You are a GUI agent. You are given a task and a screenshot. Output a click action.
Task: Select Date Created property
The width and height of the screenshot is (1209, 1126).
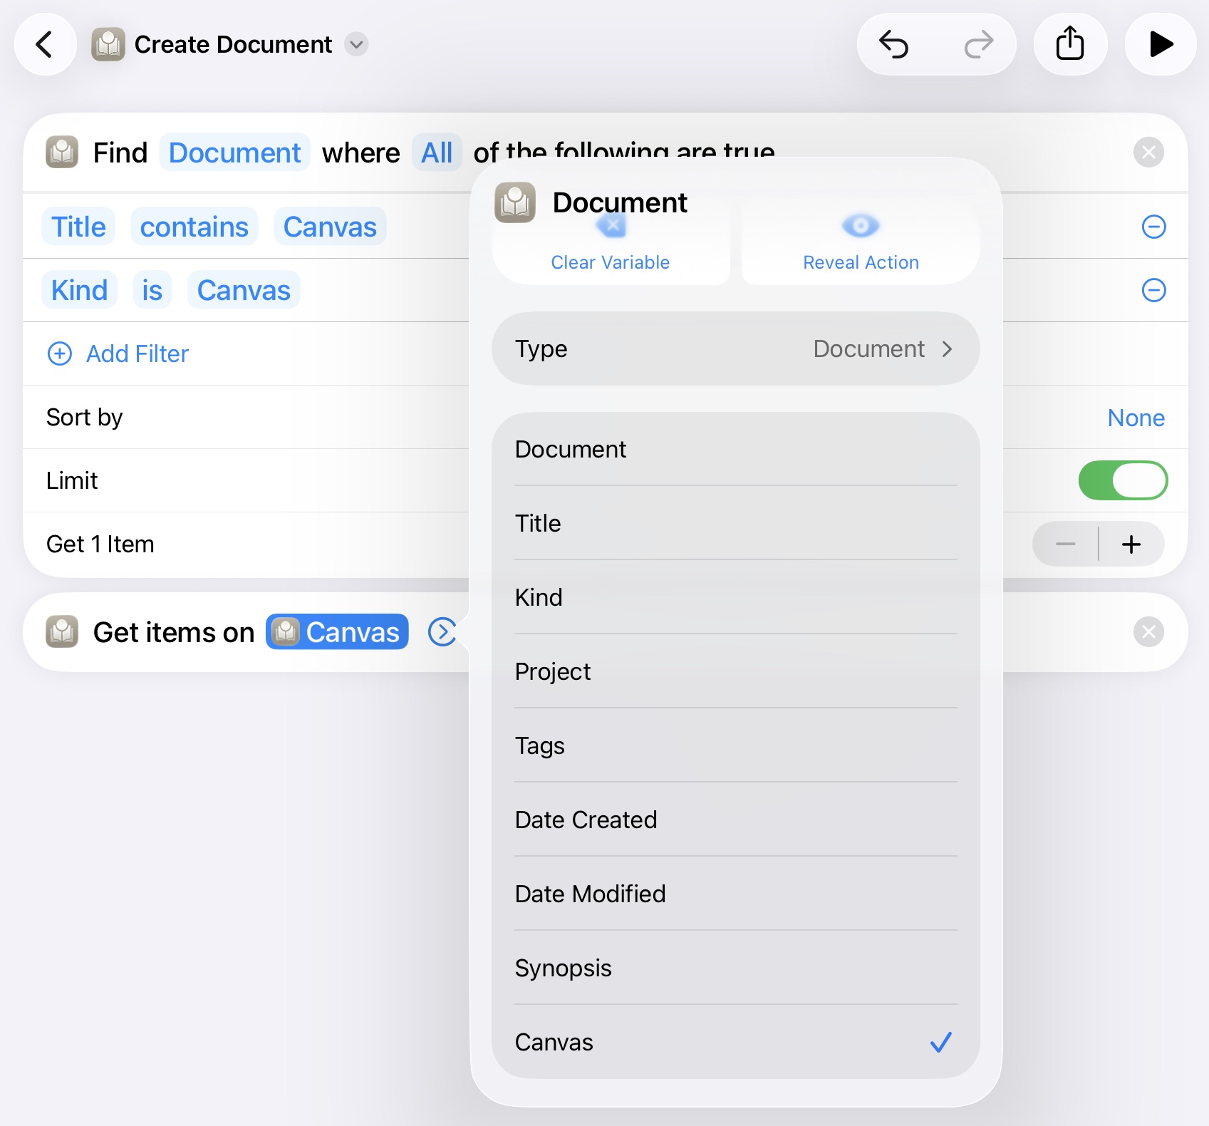pos(735,820)
